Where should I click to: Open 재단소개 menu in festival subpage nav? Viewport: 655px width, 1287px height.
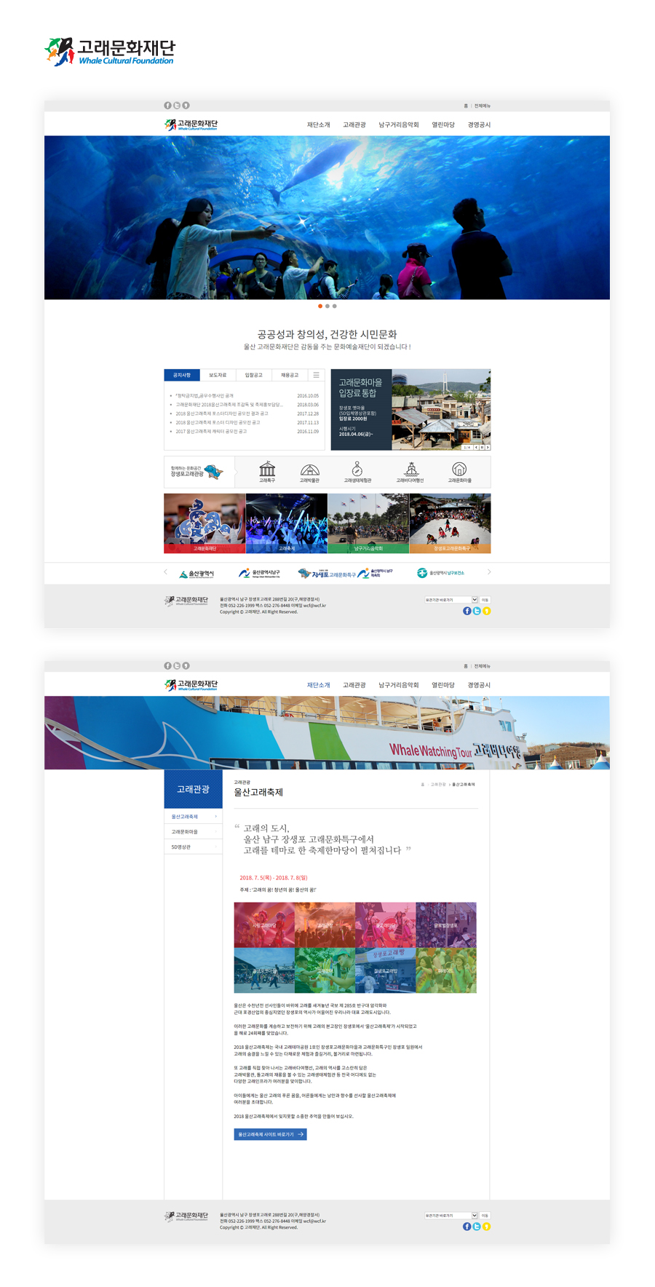(319, 685)
